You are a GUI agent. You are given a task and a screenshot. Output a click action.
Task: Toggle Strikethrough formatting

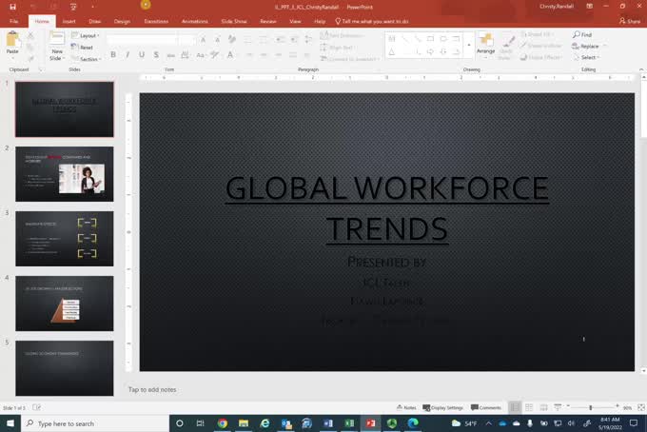[x=171, y=54]
